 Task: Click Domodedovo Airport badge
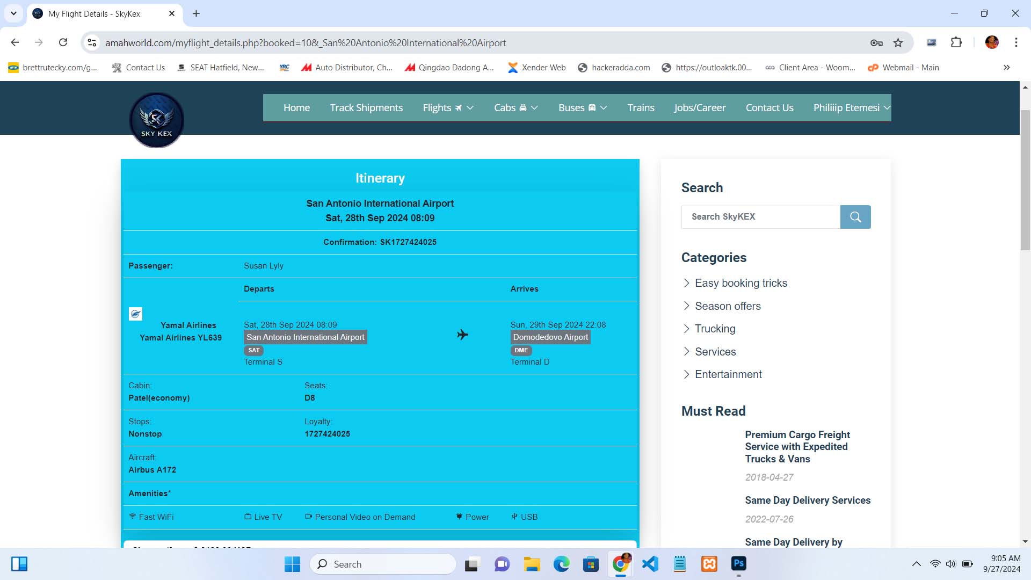click(x=550, y=337)
